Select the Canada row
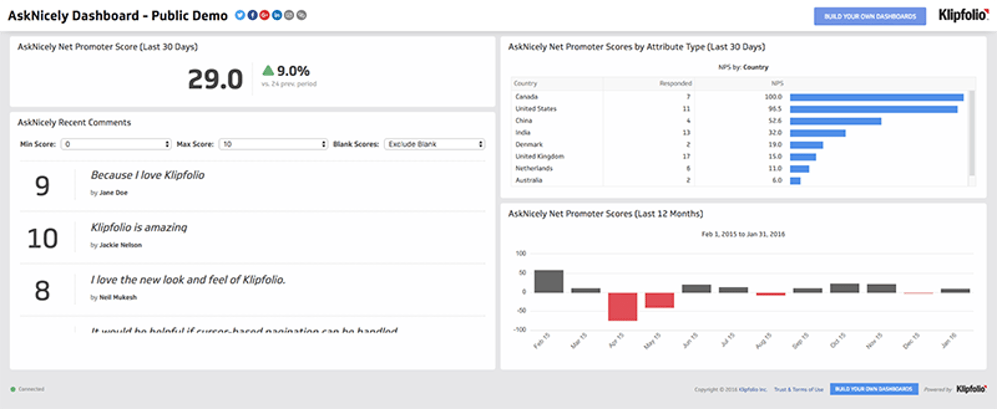The height and width of the screenshot is (409, 997). coord(739,97)
